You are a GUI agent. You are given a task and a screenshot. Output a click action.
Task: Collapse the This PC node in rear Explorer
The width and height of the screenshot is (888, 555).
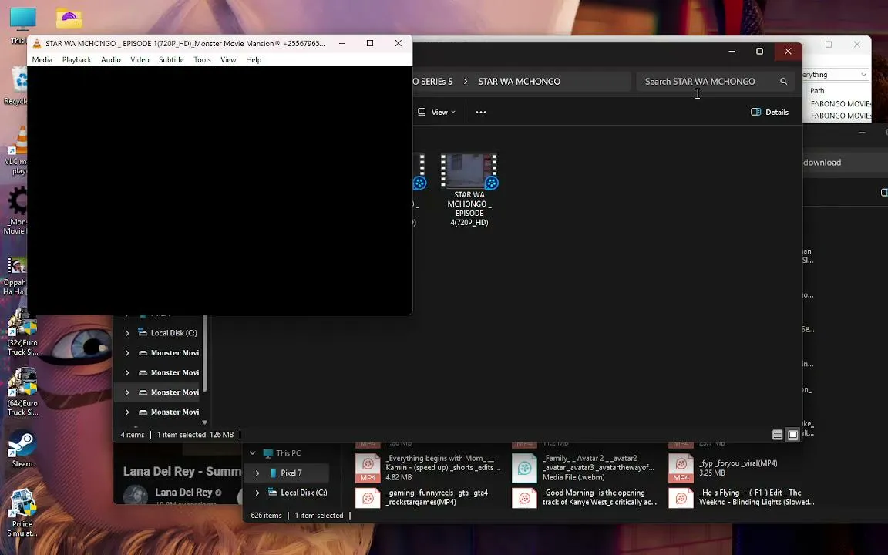[x=253, y=453]
